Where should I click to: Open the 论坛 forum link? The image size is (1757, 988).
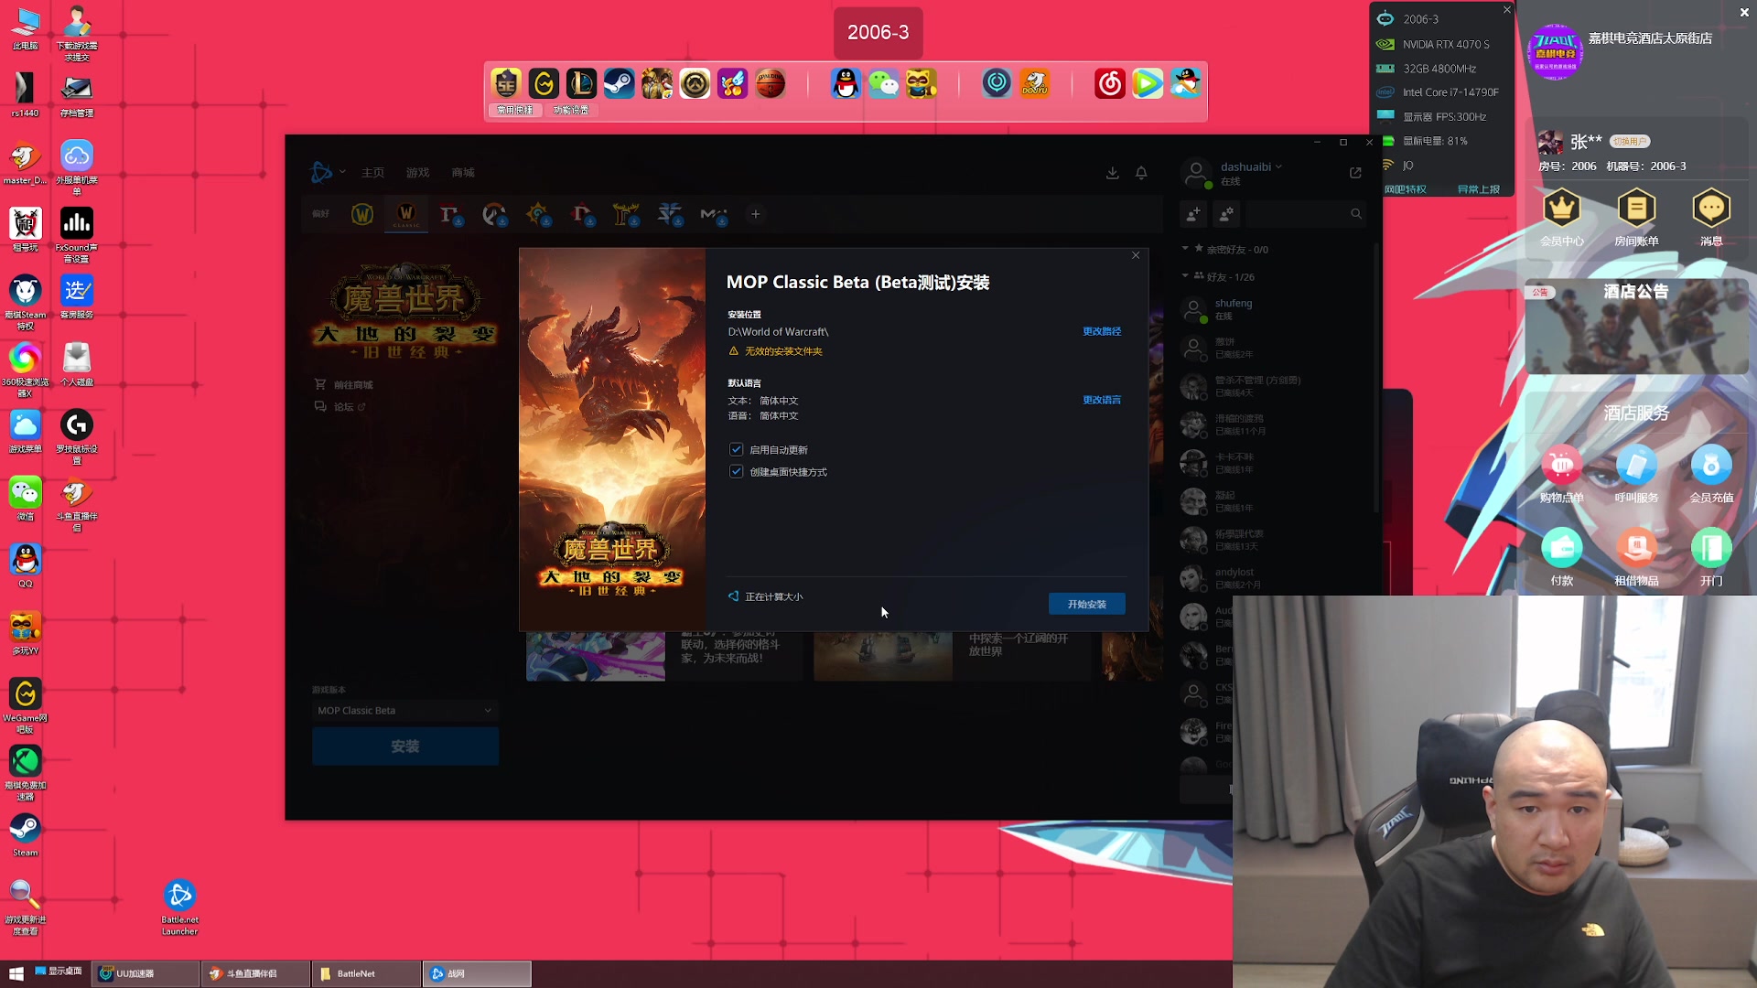coord(340,406)
